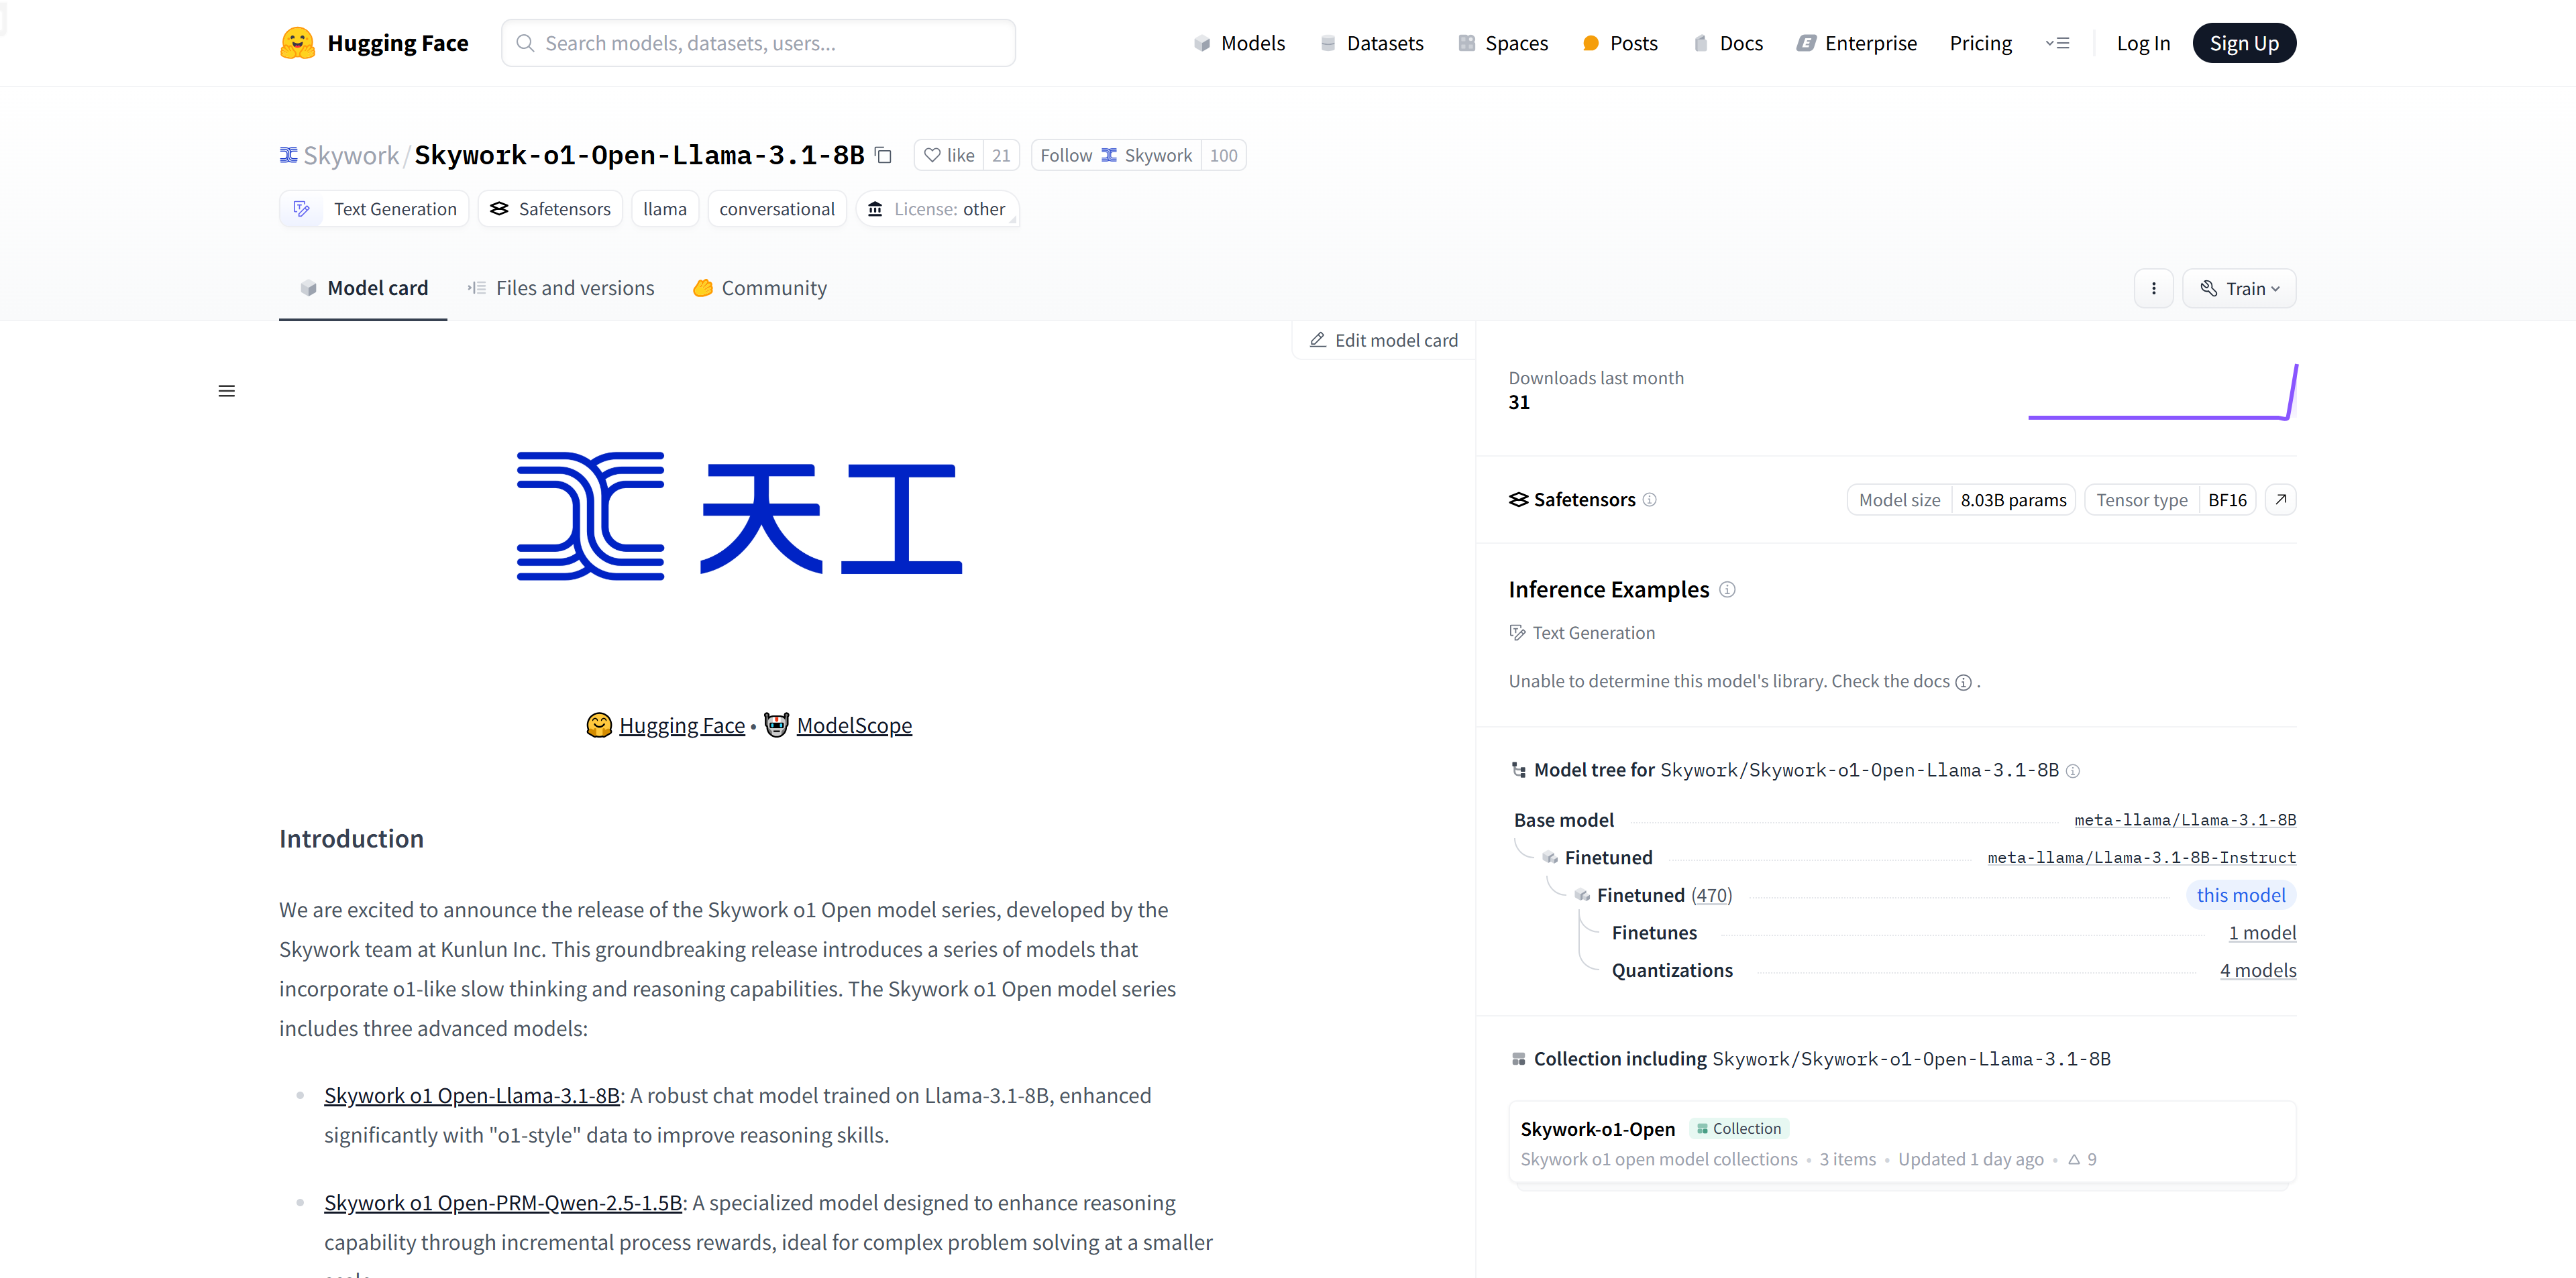Click the Check the docs info icon
The image size is (2576, 1278).
pos(1963,683)
